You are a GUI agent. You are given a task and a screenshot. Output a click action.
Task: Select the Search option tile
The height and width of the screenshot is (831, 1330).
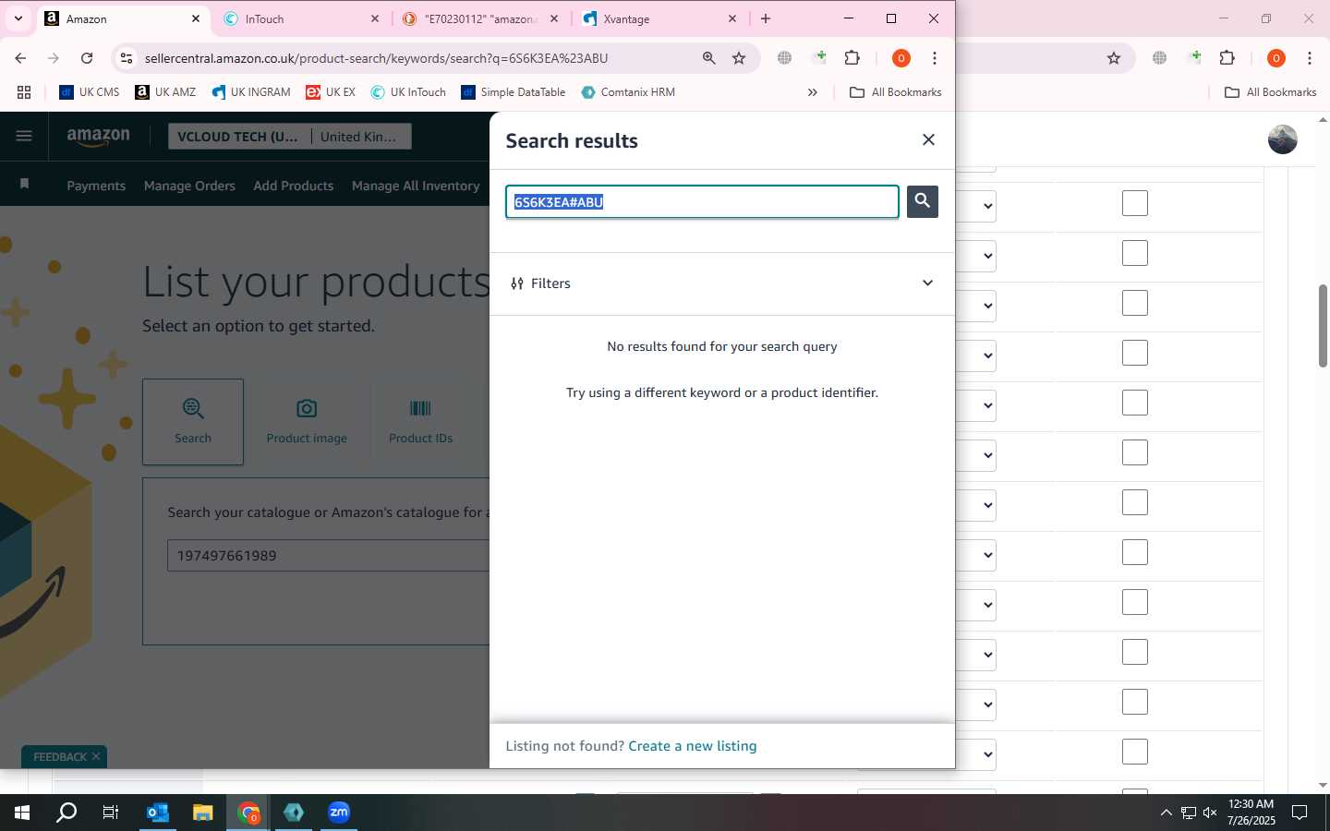[193, 421]
